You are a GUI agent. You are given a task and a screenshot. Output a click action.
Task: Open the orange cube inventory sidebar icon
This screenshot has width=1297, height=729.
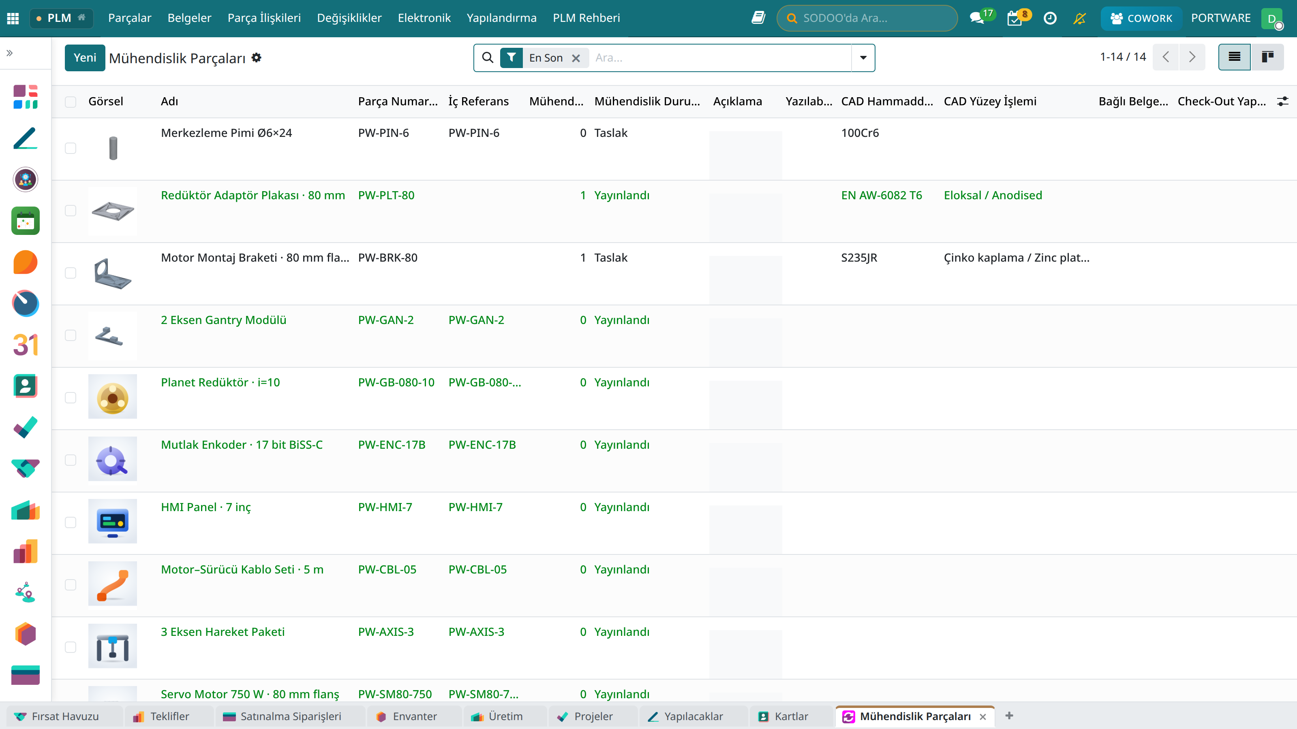tap(25, 634)
